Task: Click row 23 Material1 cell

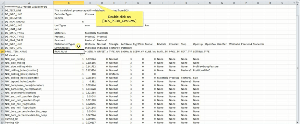Action: point(162,78)
